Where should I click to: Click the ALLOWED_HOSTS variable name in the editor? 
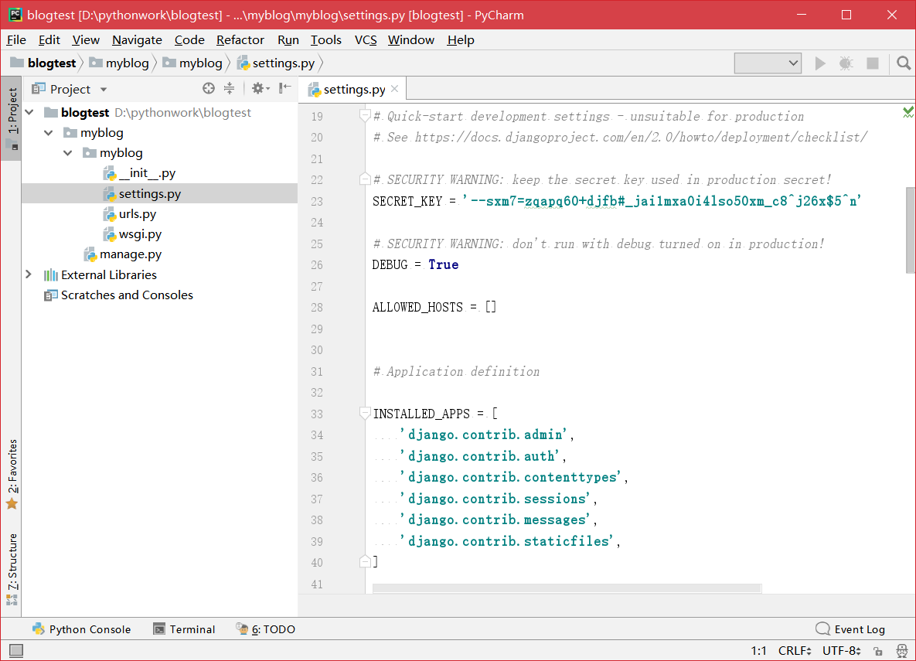click(x=417, y=307)
